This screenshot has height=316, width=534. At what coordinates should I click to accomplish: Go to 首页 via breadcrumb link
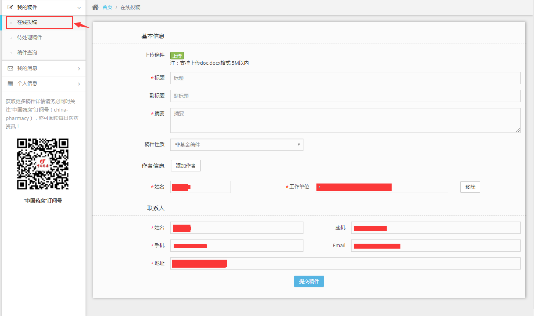click(107, 7)
